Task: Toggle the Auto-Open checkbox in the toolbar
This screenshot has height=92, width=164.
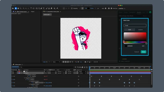Action: tap(111, 8)
